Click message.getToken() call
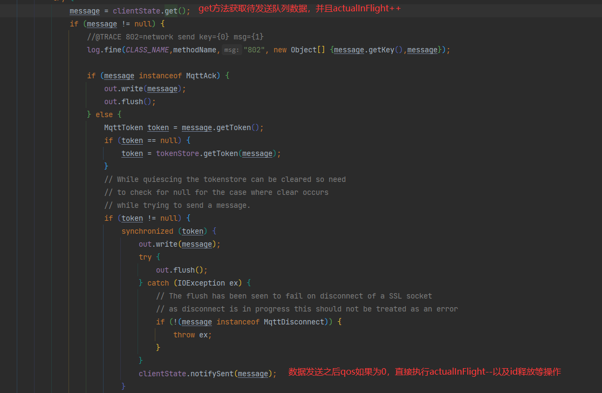The image size is (602, 393). [221, 127]
